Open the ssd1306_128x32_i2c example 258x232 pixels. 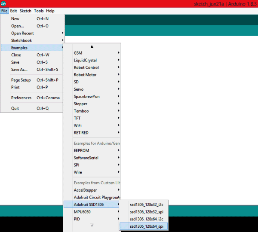[146, 204]
